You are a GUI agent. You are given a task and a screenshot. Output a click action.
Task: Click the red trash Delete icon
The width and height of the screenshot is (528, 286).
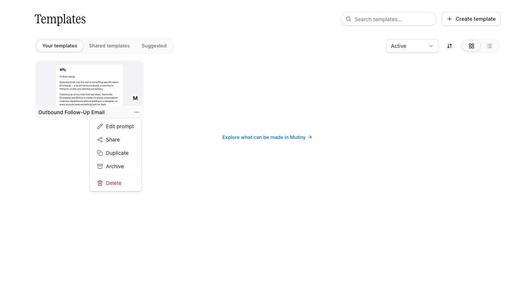[x=100, y=183]
